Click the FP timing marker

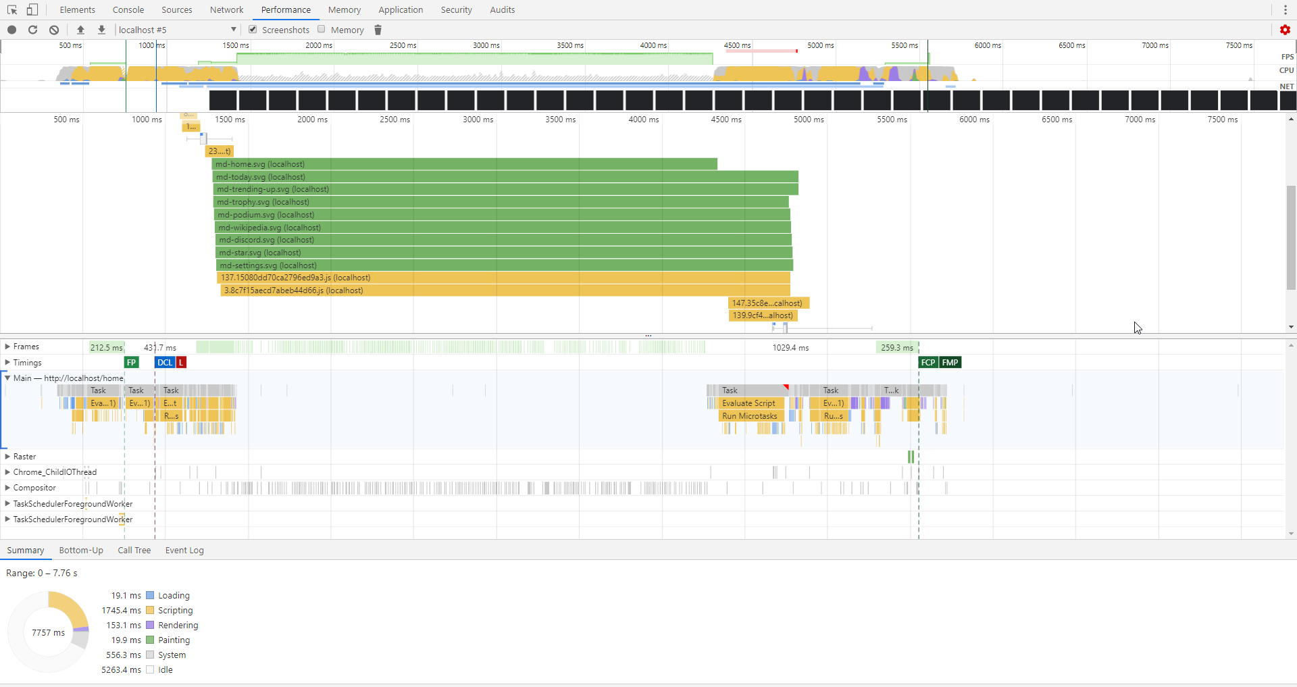(x=132, y=363)
